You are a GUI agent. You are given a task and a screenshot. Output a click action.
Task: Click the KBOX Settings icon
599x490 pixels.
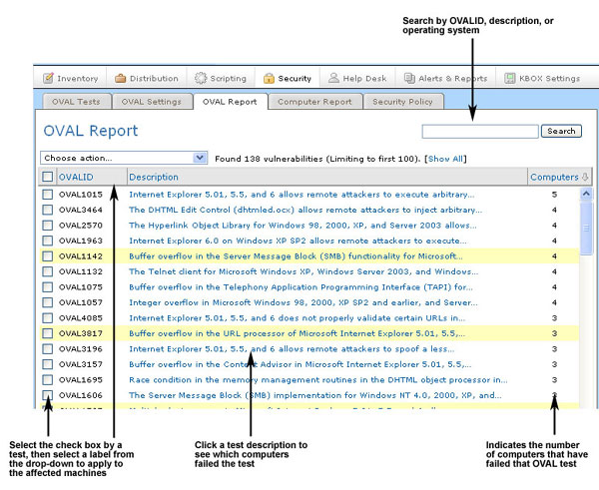click(x=511, y=78)
